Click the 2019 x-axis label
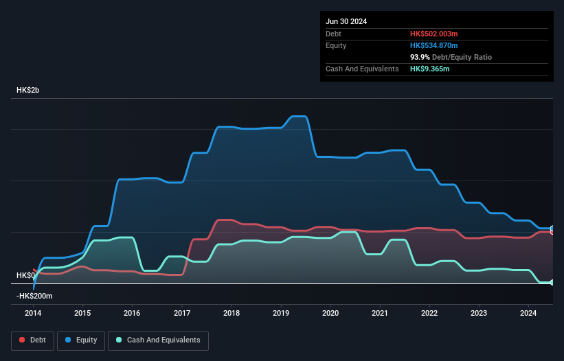 (x=281, y=313)
